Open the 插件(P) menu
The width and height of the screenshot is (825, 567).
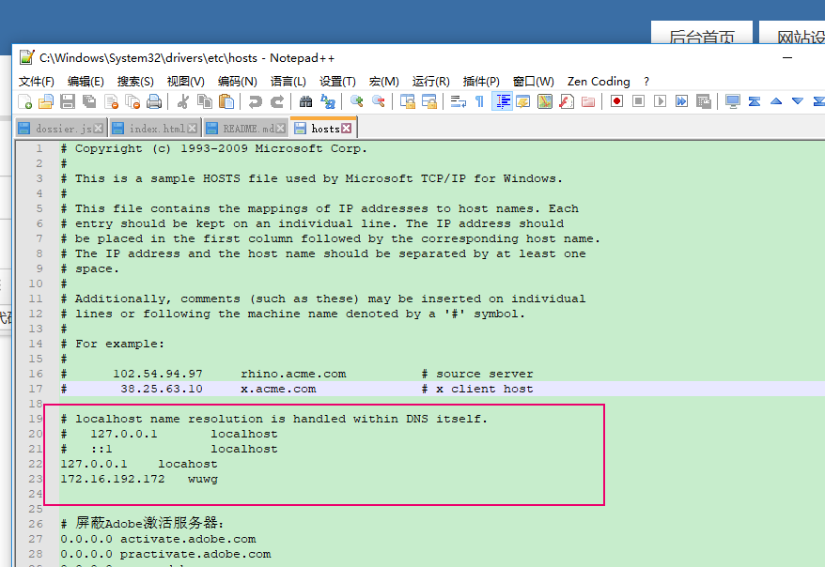pos(481,82)
